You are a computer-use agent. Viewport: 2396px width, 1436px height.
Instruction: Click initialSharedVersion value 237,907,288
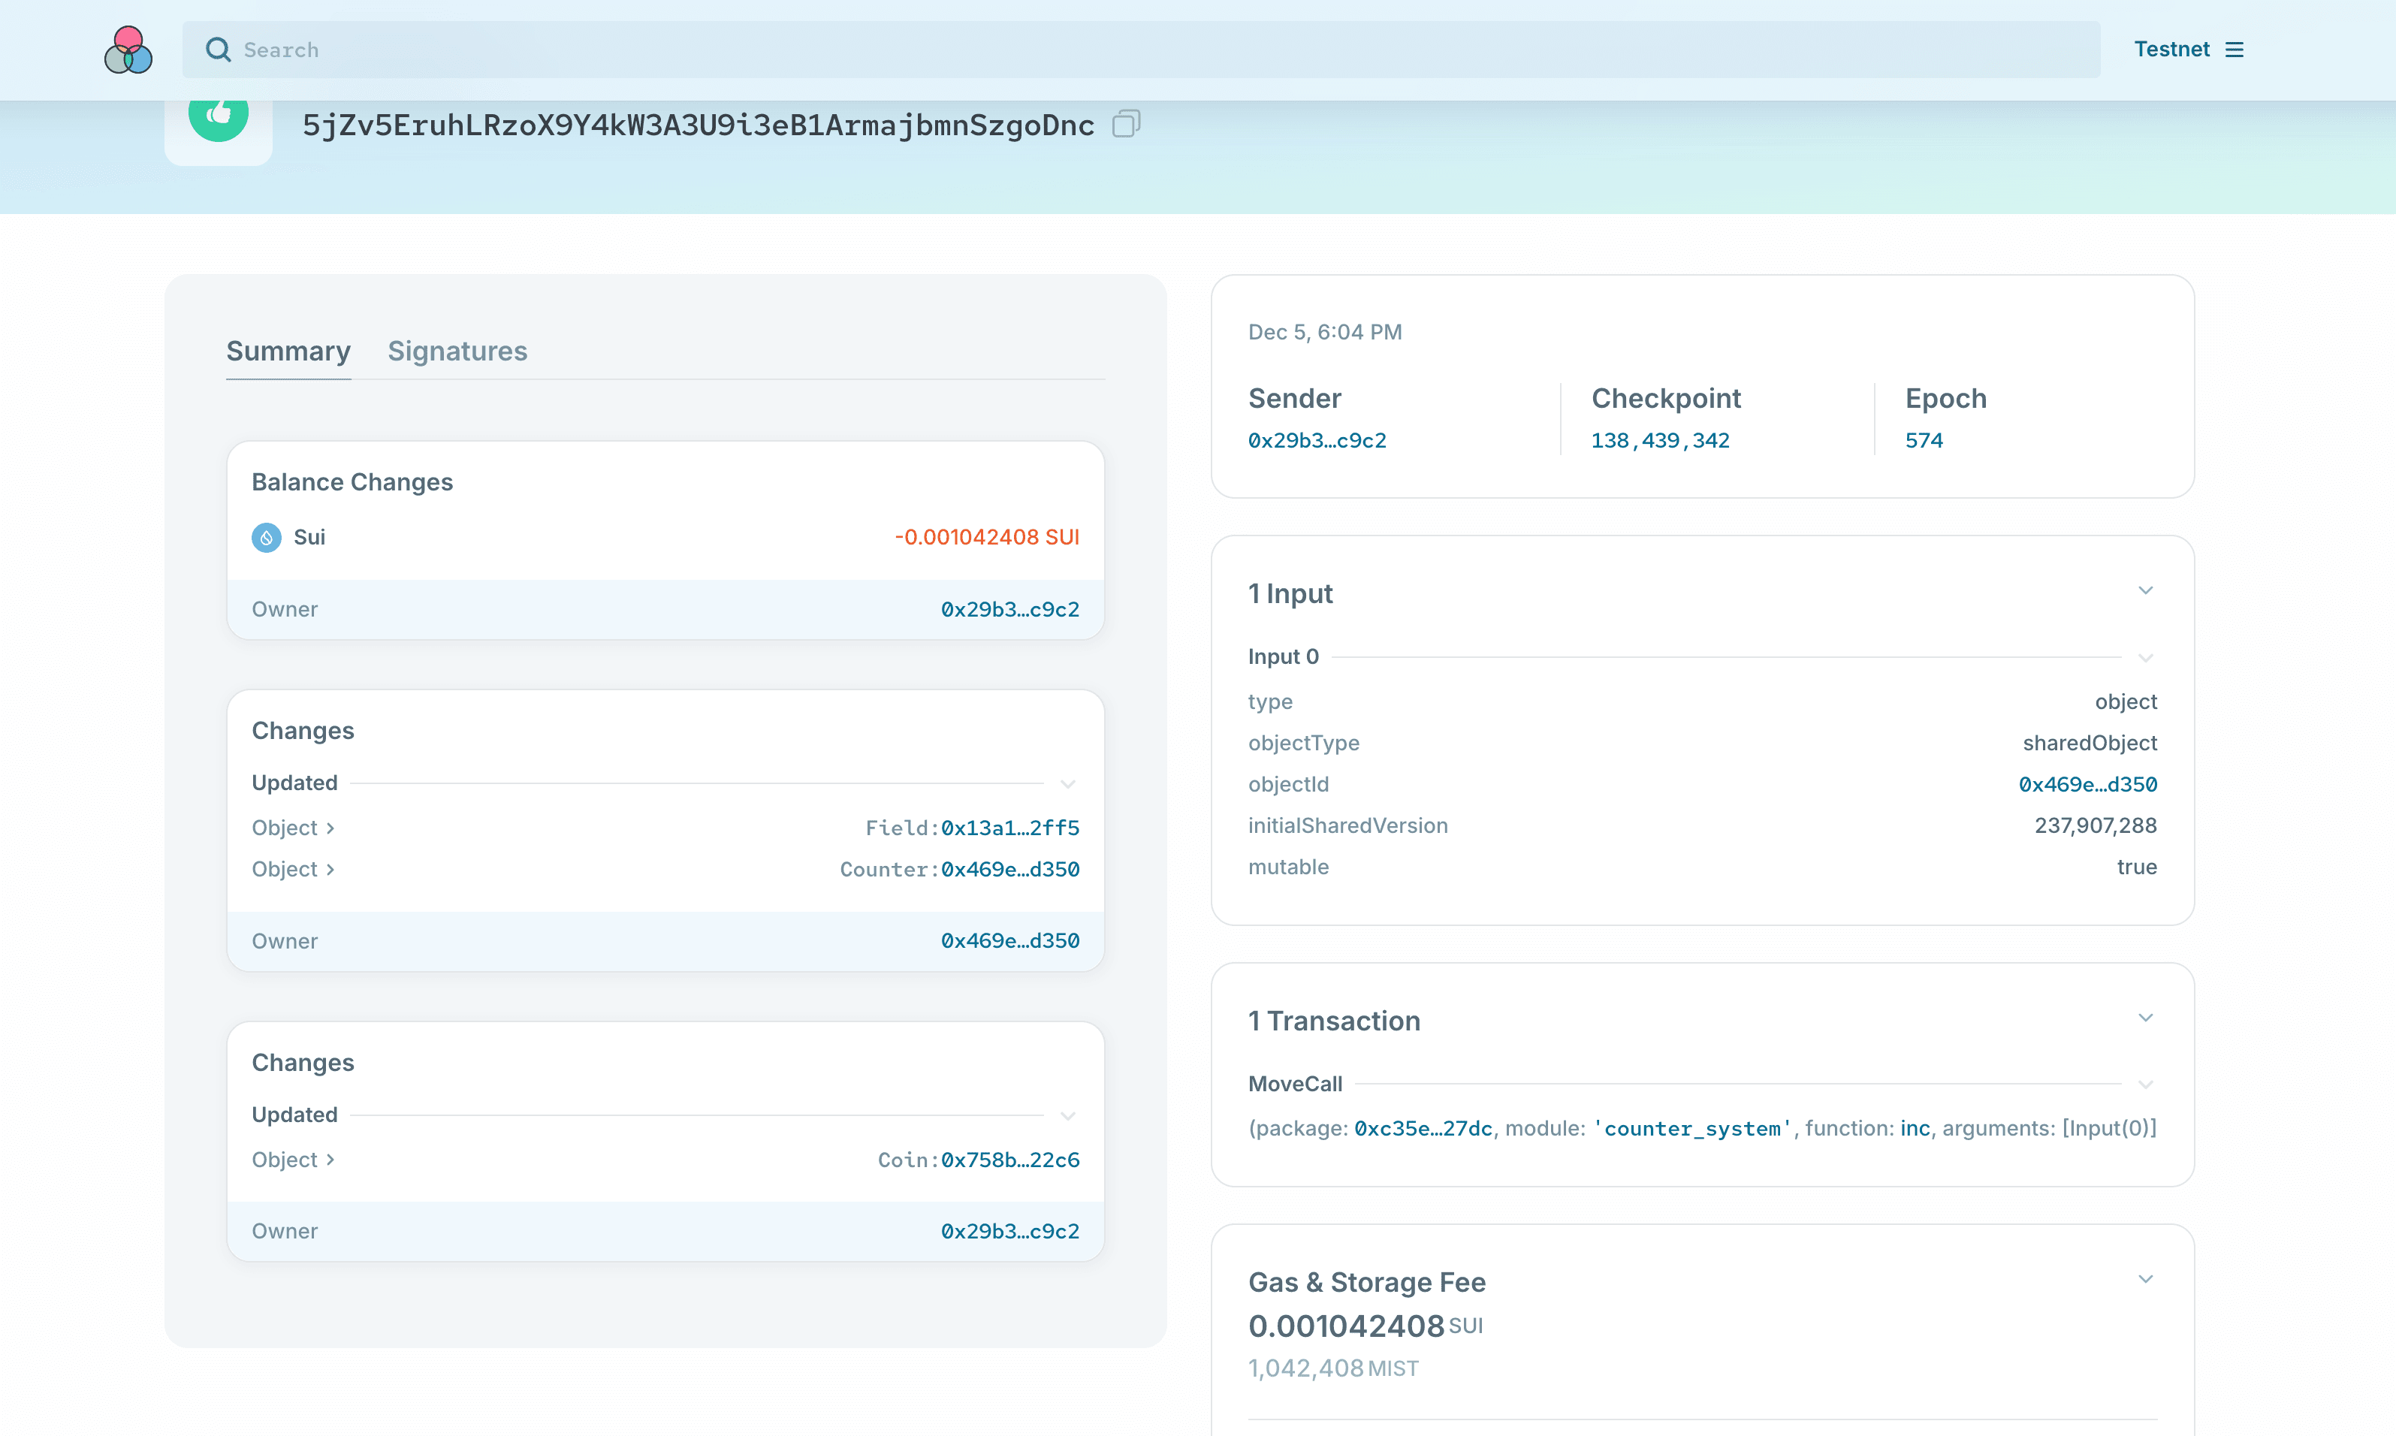[2095, 825]
